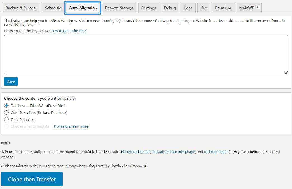Save the pasted site key
Image resolution: width=292 pixels, height=189 pixels.
point(11,82)
